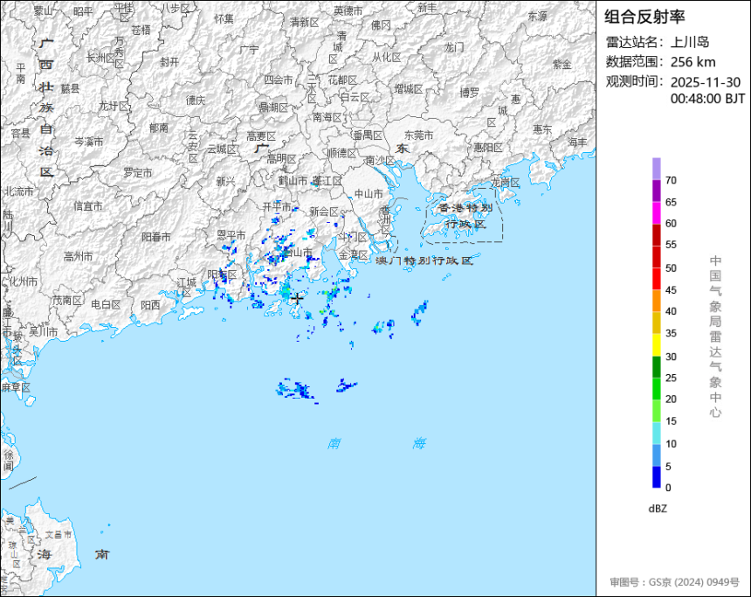Click the 阳春市 map label
This screenshot has height=597, width=751.
click(156, 237)
